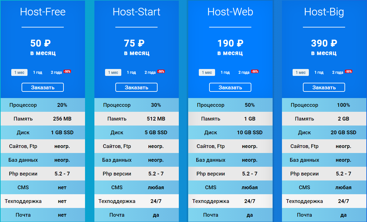Click the Host-Free plan title

43,12
